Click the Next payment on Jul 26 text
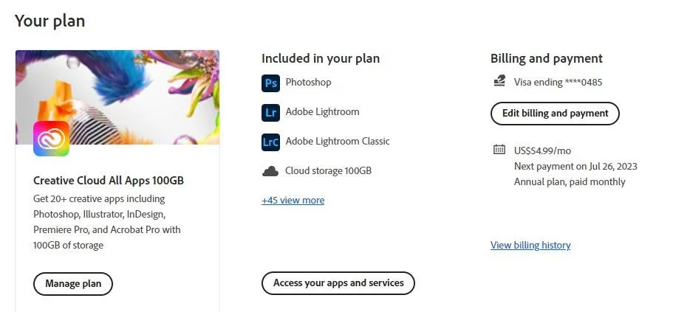The width and height of the screenshot is (673, 312). point(575,166)
